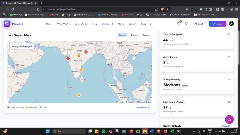Open Support Us page
The image size is (240, 135).
(147, 24)
